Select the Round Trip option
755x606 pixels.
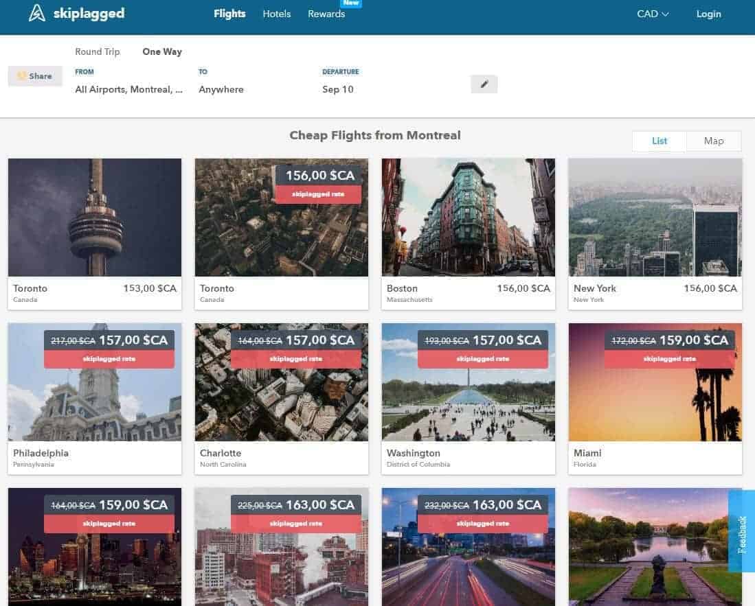(x=98, y=51)
